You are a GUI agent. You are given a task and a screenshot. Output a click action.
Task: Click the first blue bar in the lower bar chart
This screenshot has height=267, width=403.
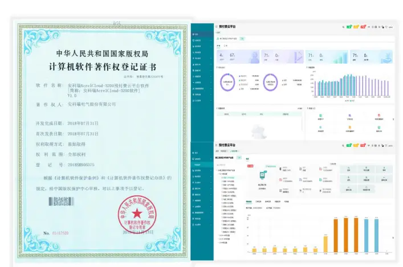point(366,235)
